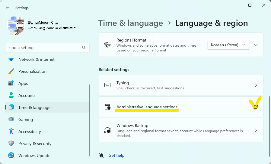This screenshot has height=164, width=271.
Task: Click the Apps sidebar icon
Action: (11, 83)
